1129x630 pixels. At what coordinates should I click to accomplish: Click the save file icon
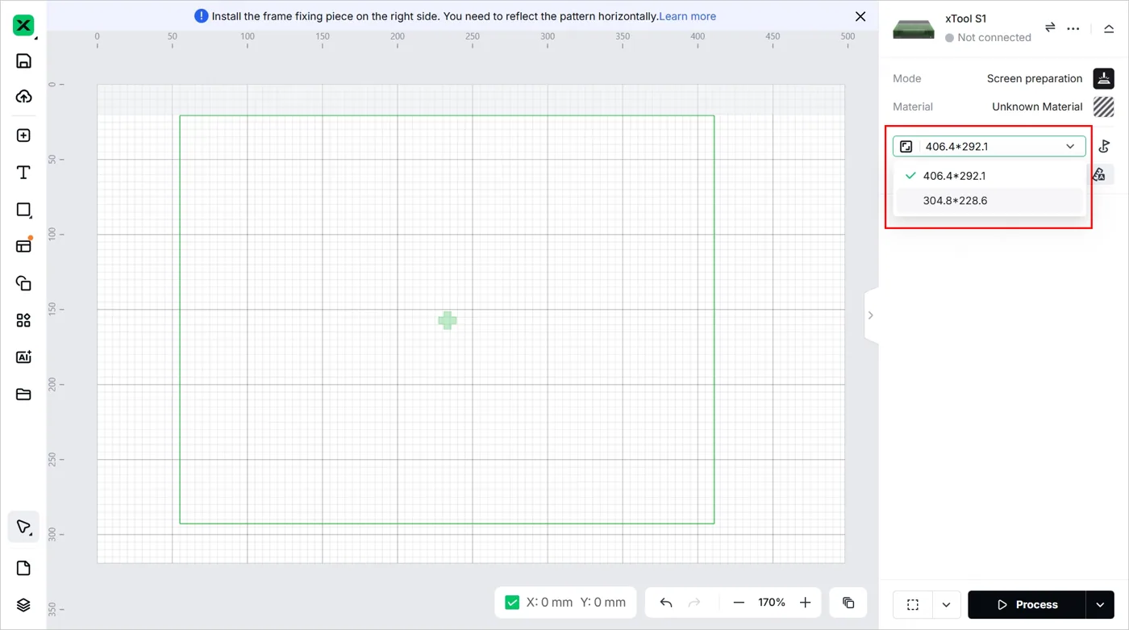point(23,61)
